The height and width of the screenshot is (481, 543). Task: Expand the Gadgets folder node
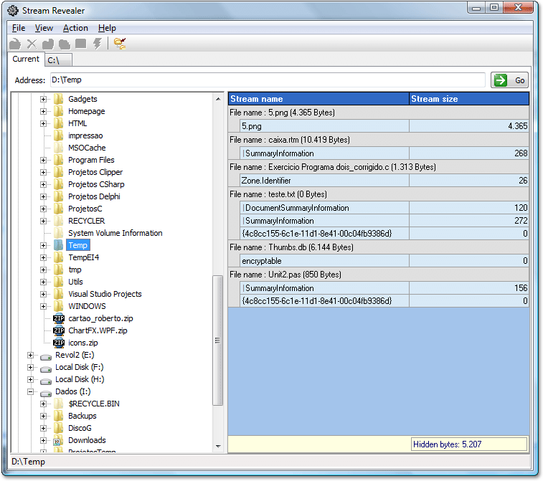pos(43,99)
